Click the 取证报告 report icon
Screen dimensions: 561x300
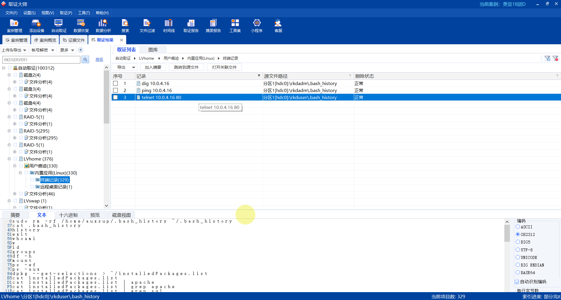pyautogui.click(x=191, y=26)
